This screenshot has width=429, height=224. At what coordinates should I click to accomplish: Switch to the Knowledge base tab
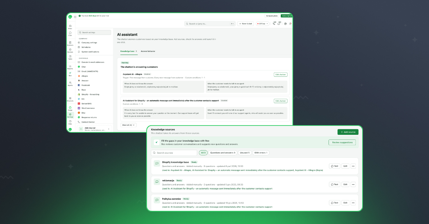(128, 51)
